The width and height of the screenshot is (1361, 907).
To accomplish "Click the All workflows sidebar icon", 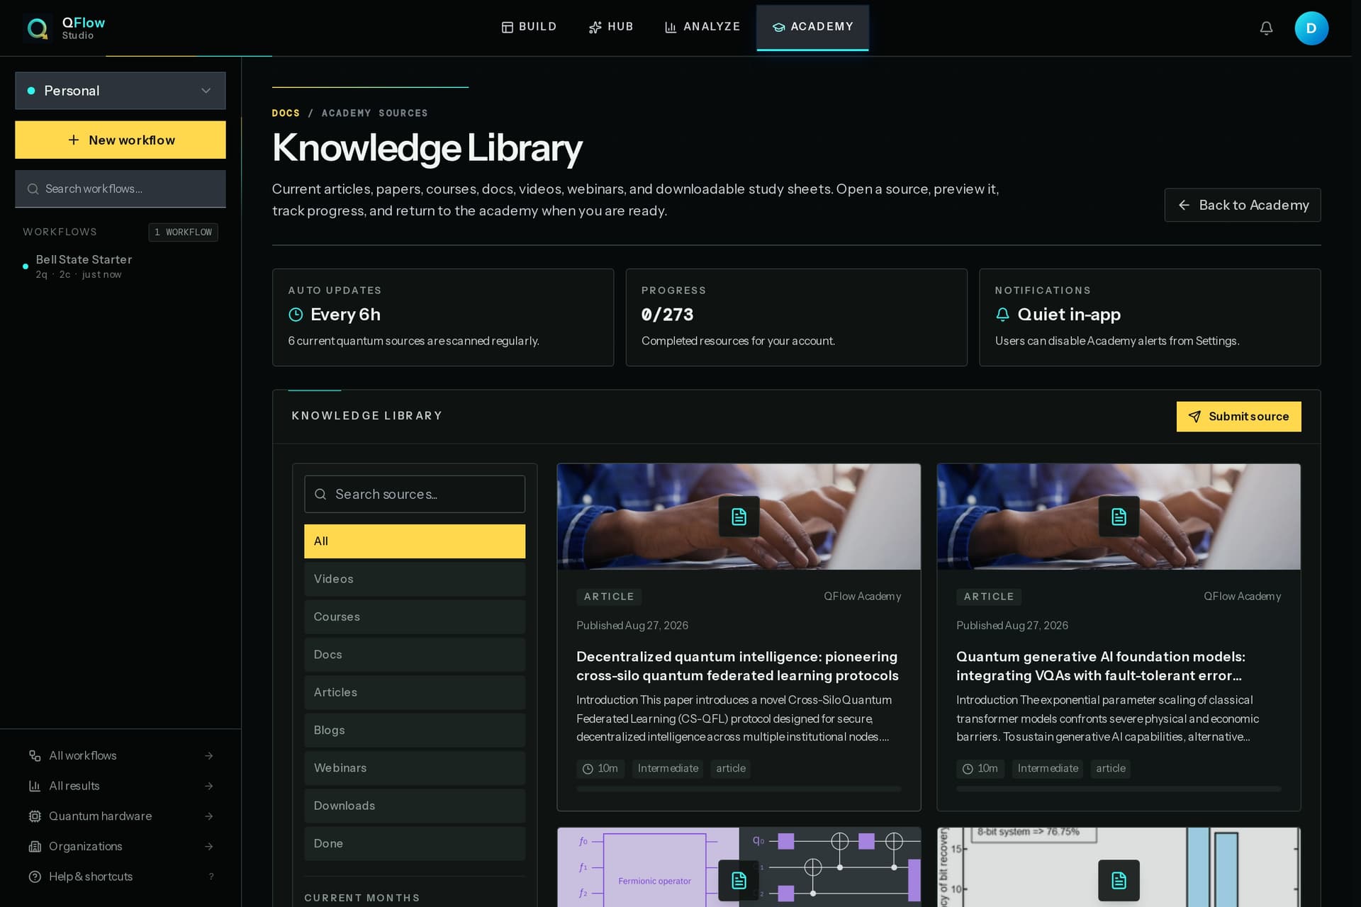I will pos(35,756).
